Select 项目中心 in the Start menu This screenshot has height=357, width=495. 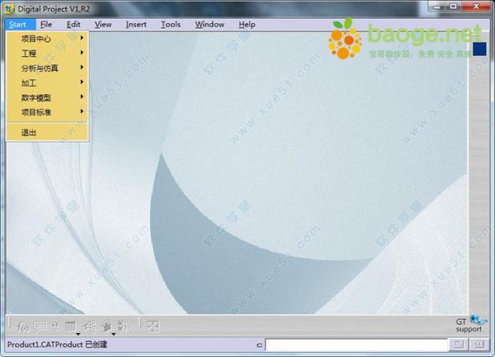47,39
